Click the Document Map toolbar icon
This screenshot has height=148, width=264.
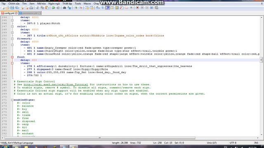pos(117,8)
